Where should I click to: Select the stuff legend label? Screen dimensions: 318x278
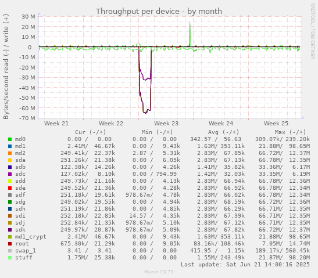tap(24, 258)
